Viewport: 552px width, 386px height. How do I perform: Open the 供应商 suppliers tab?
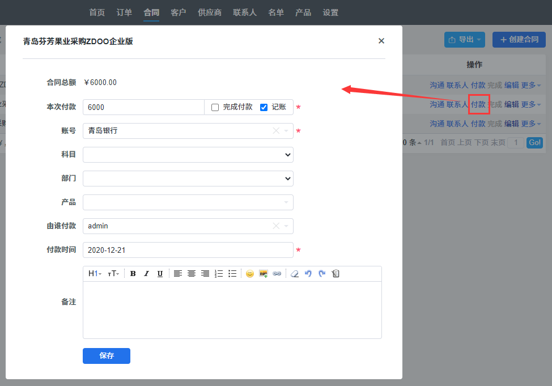[x=210, y=12]
